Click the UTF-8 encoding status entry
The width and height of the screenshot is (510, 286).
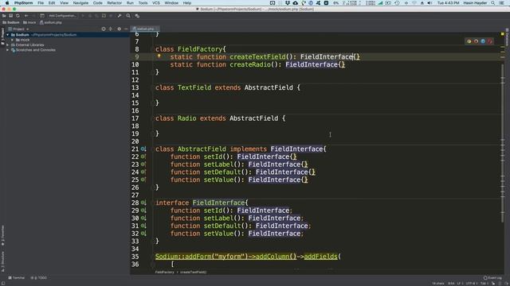[472, 284]
